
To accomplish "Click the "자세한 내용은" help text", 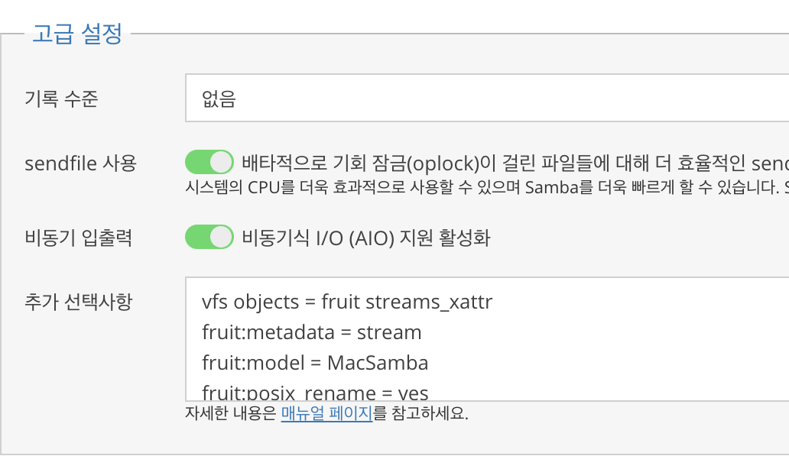I will 231,415.
